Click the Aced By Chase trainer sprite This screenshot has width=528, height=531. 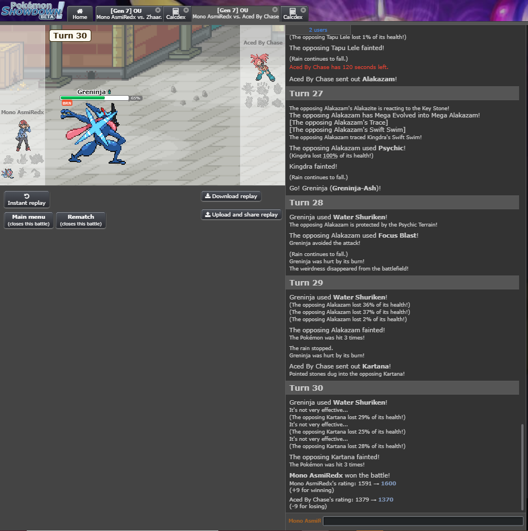[263, 67]
